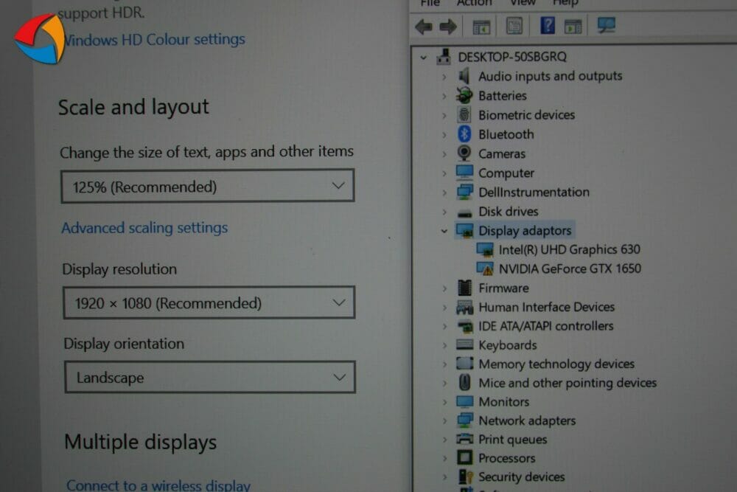Open the 1920 × 1080 display resolution dropdown
Screen dimensions: 737x492
pos(209,302)
